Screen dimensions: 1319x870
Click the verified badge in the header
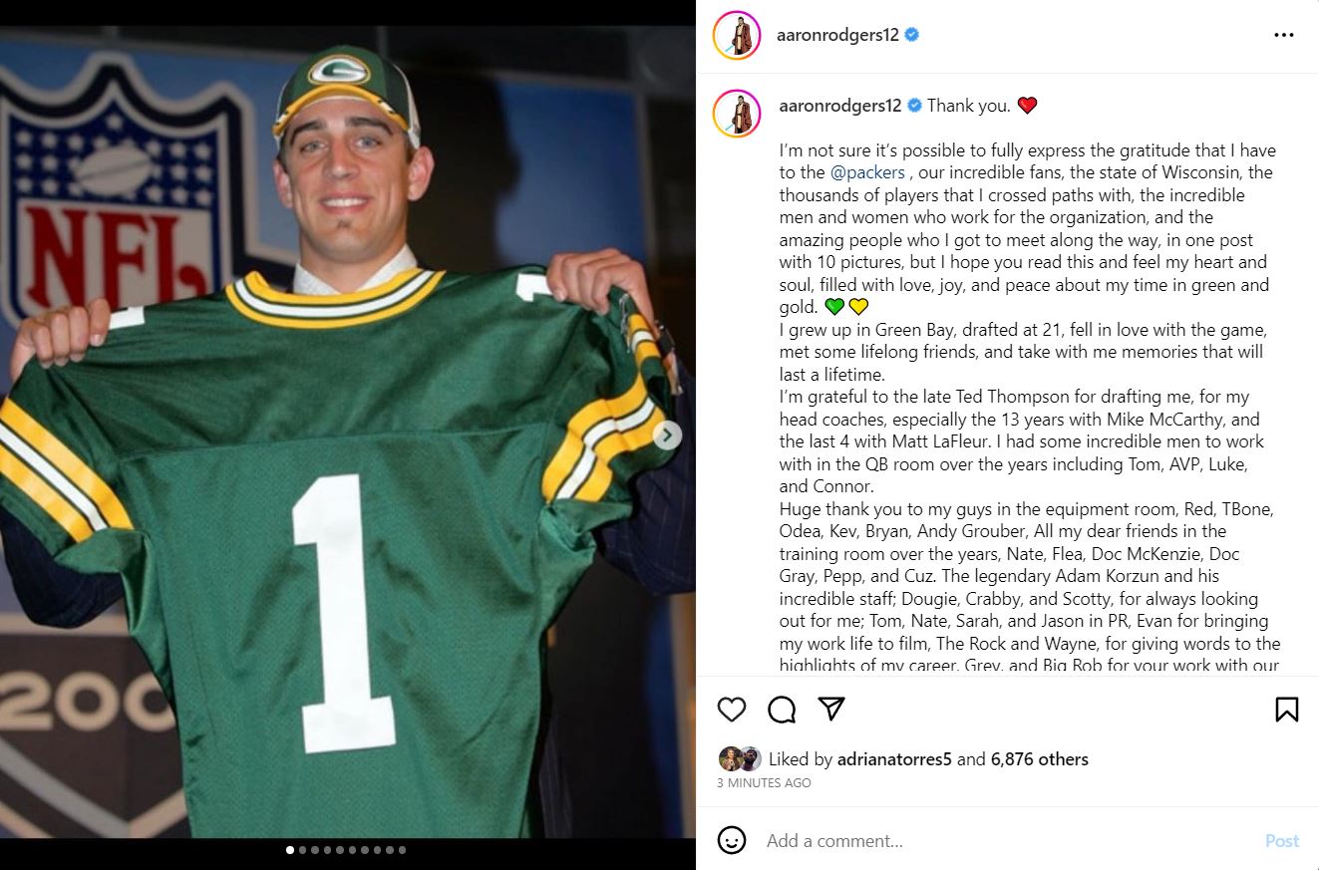(912, 35)
